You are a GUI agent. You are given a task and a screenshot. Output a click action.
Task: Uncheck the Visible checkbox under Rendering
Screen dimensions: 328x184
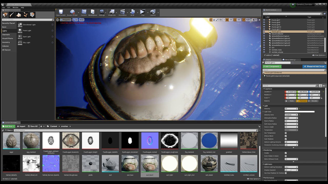286,153
